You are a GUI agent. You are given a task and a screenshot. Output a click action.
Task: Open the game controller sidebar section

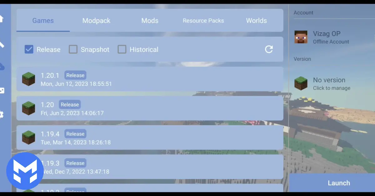[x=2, y=91]
